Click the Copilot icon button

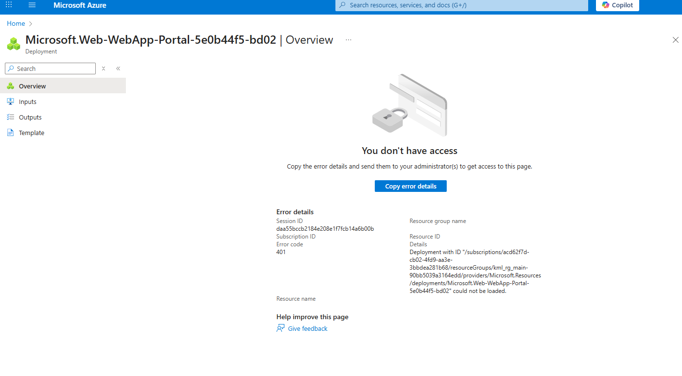[617, 5]
